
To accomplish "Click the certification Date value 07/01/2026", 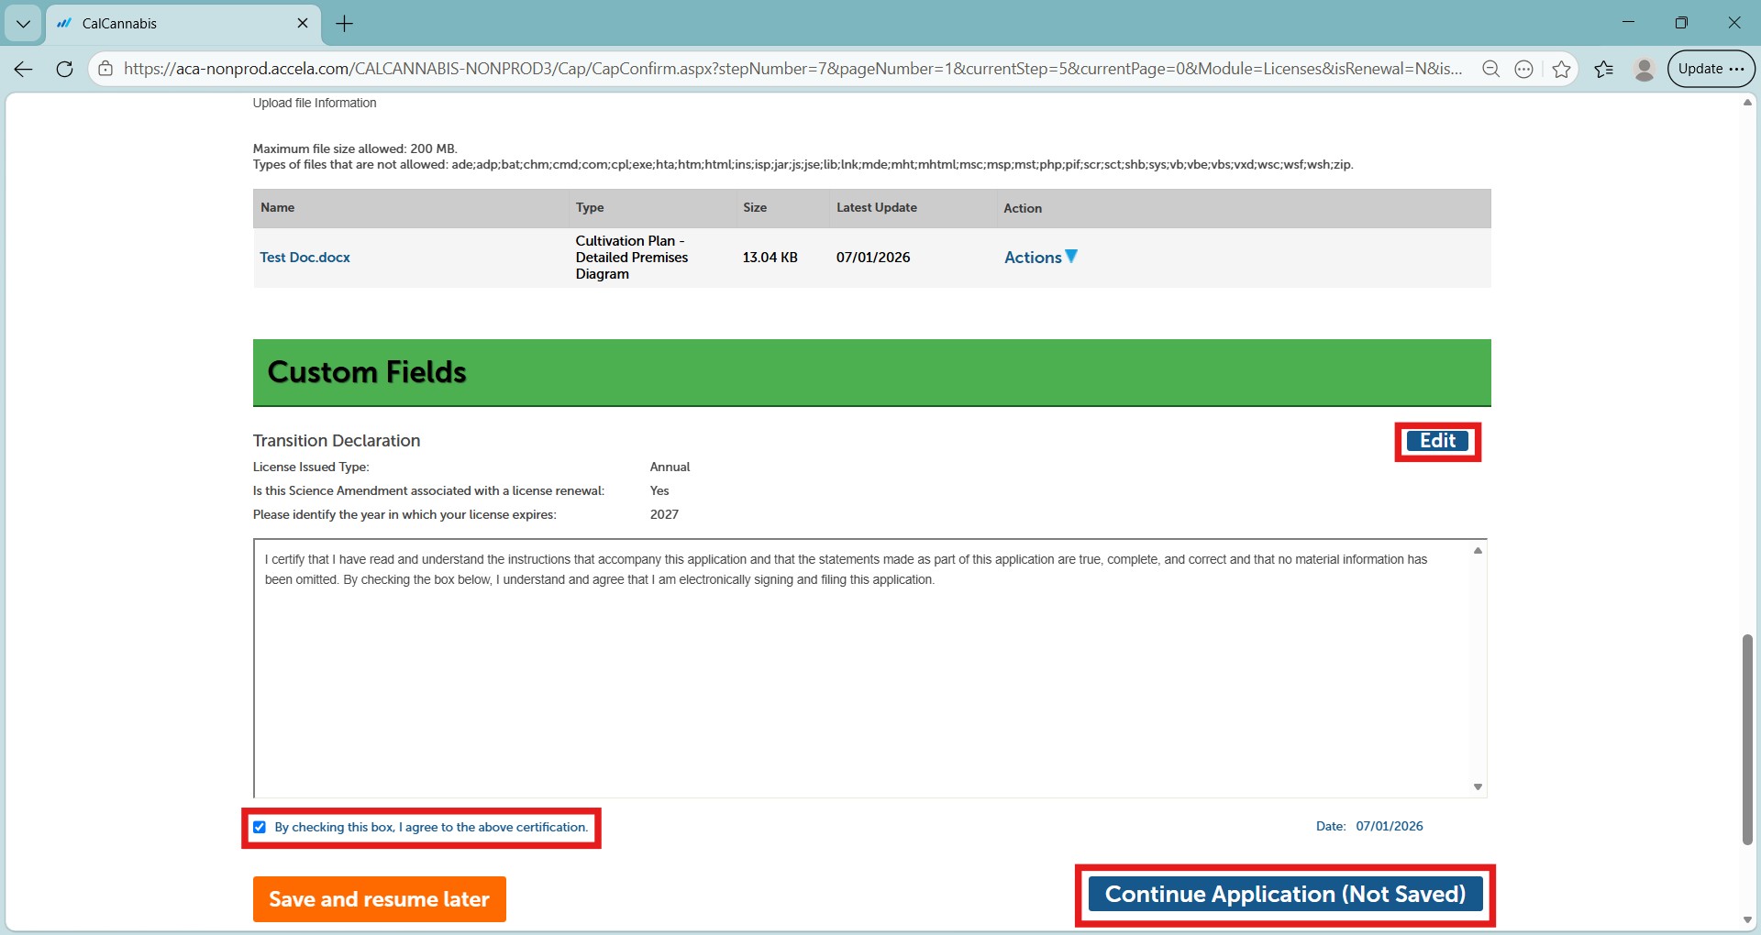I will point(1390,826).
